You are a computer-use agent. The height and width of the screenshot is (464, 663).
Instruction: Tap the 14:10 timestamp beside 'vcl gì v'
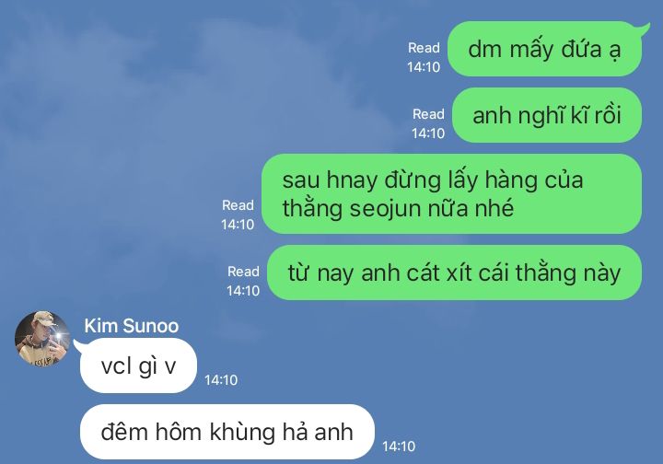click(x=221, y=380)
